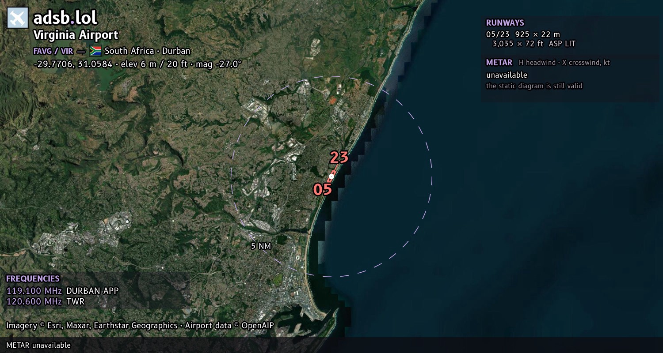Click the coordinates -29.7706, 31.0584 line

point(137,64)
